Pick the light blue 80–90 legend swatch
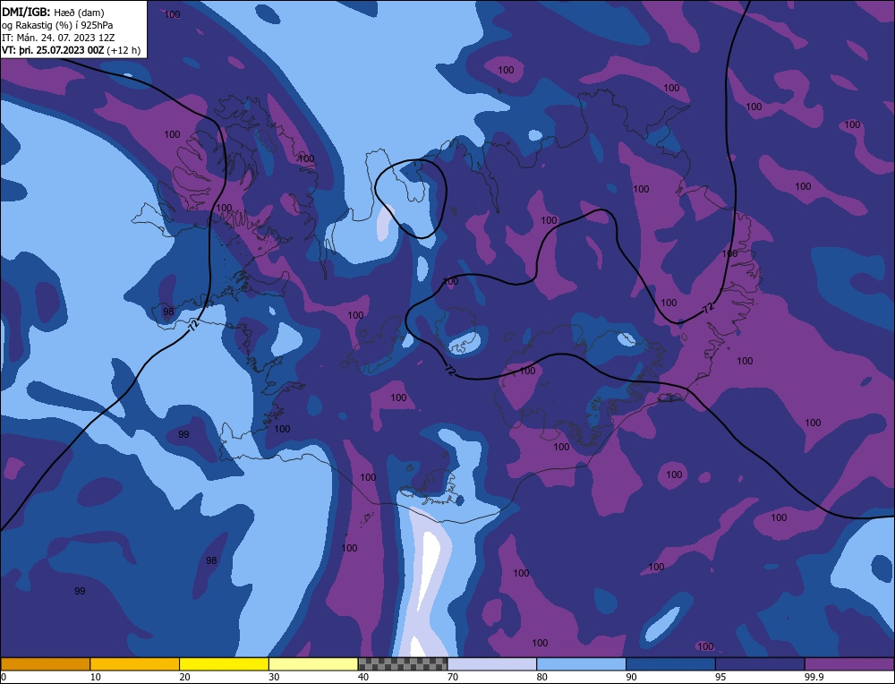 click(x=581, y=663)
